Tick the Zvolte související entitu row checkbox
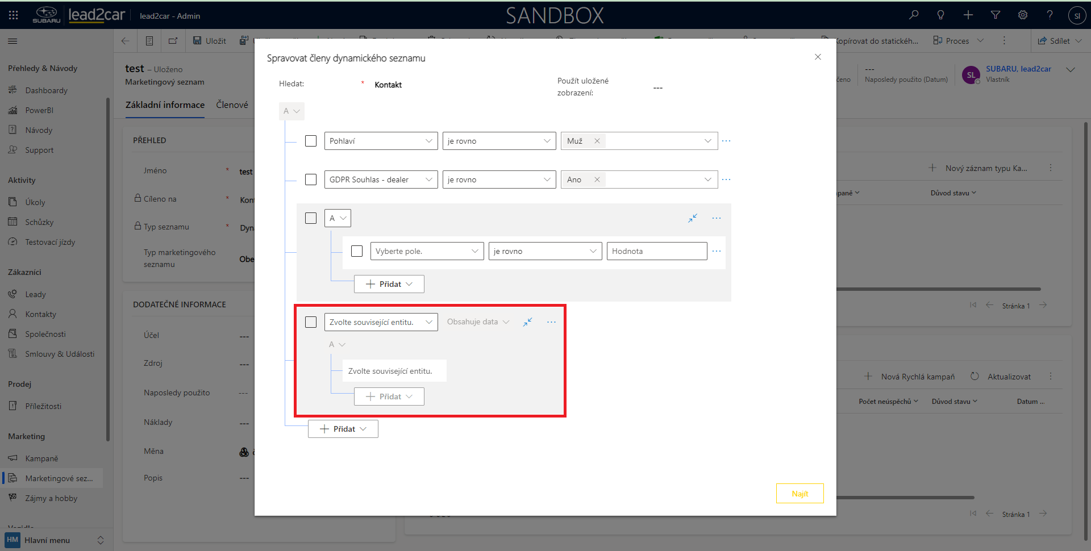This screenshot has height=551, width=1091. (x=311, y=322)
